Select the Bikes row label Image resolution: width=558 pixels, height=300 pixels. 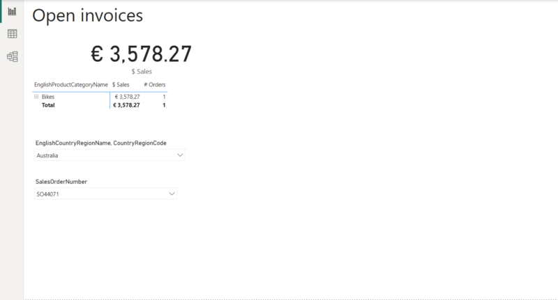point(48,97)
